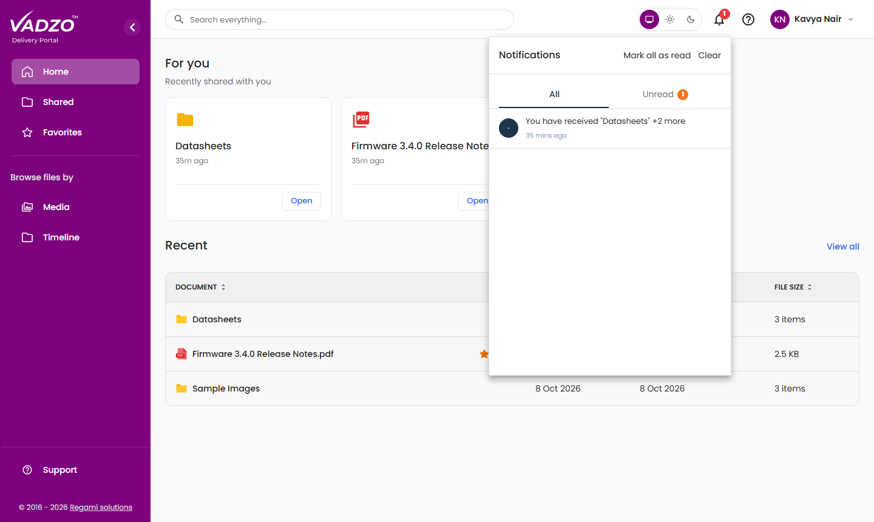Go to Home in the sidebar

pyautogui.click(x=75, y=72)
